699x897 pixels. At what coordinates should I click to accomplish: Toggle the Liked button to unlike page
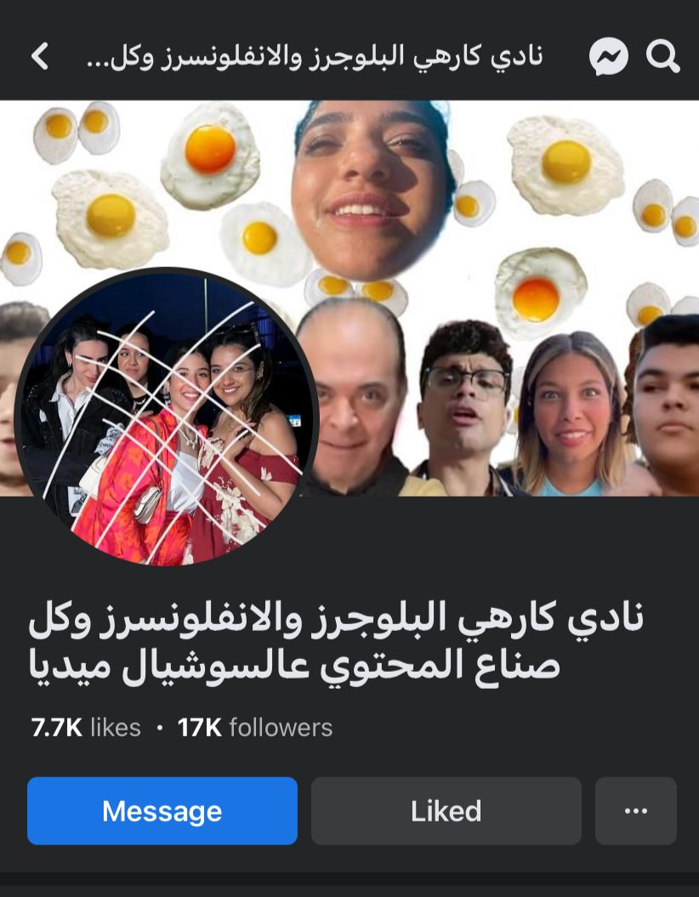(446, 810)
